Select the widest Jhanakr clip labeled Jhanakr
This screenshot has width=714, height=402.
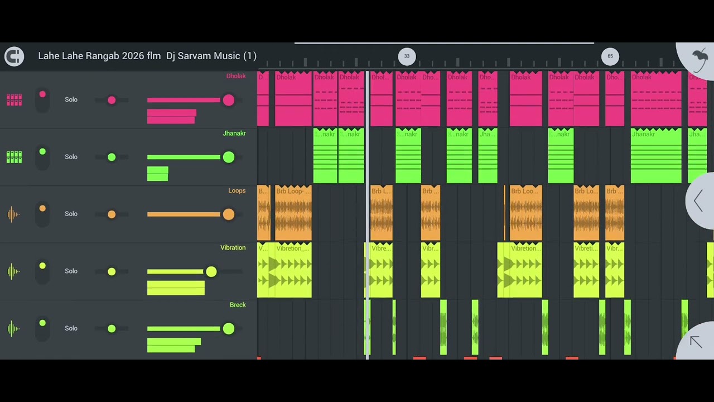(x=656, y=156)
